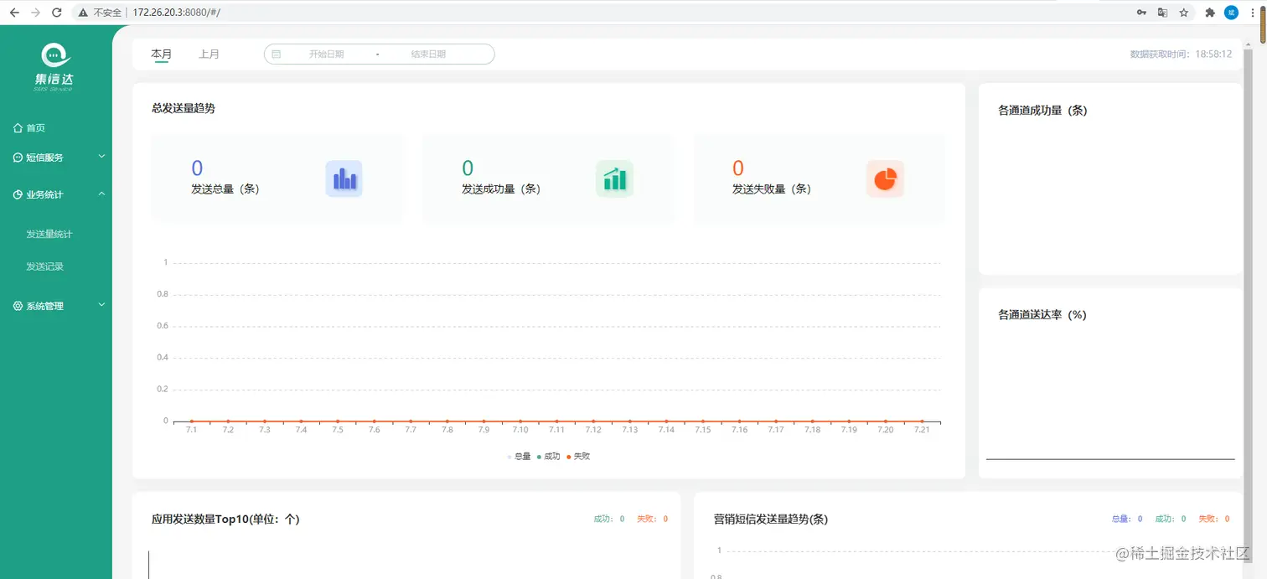Click the browser address bar URL
Screen dimensions: 1267x579
[x=176, y=13]
